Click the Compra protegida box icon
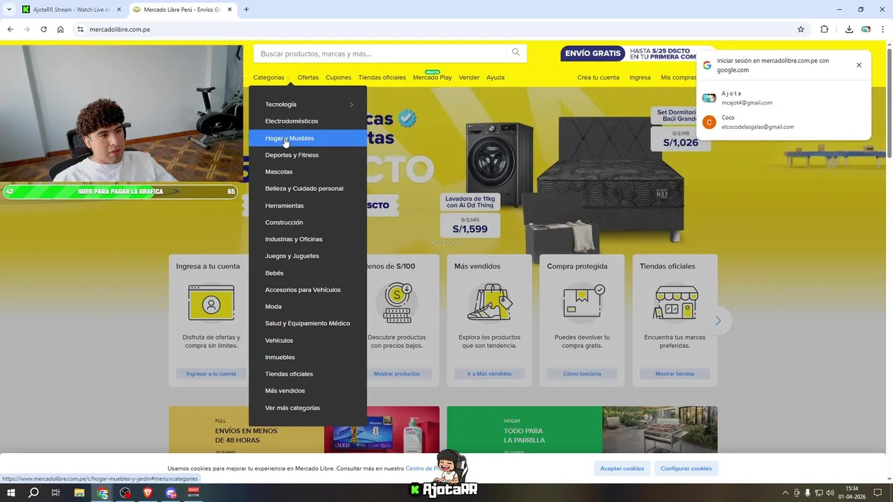 click(584, 301)
